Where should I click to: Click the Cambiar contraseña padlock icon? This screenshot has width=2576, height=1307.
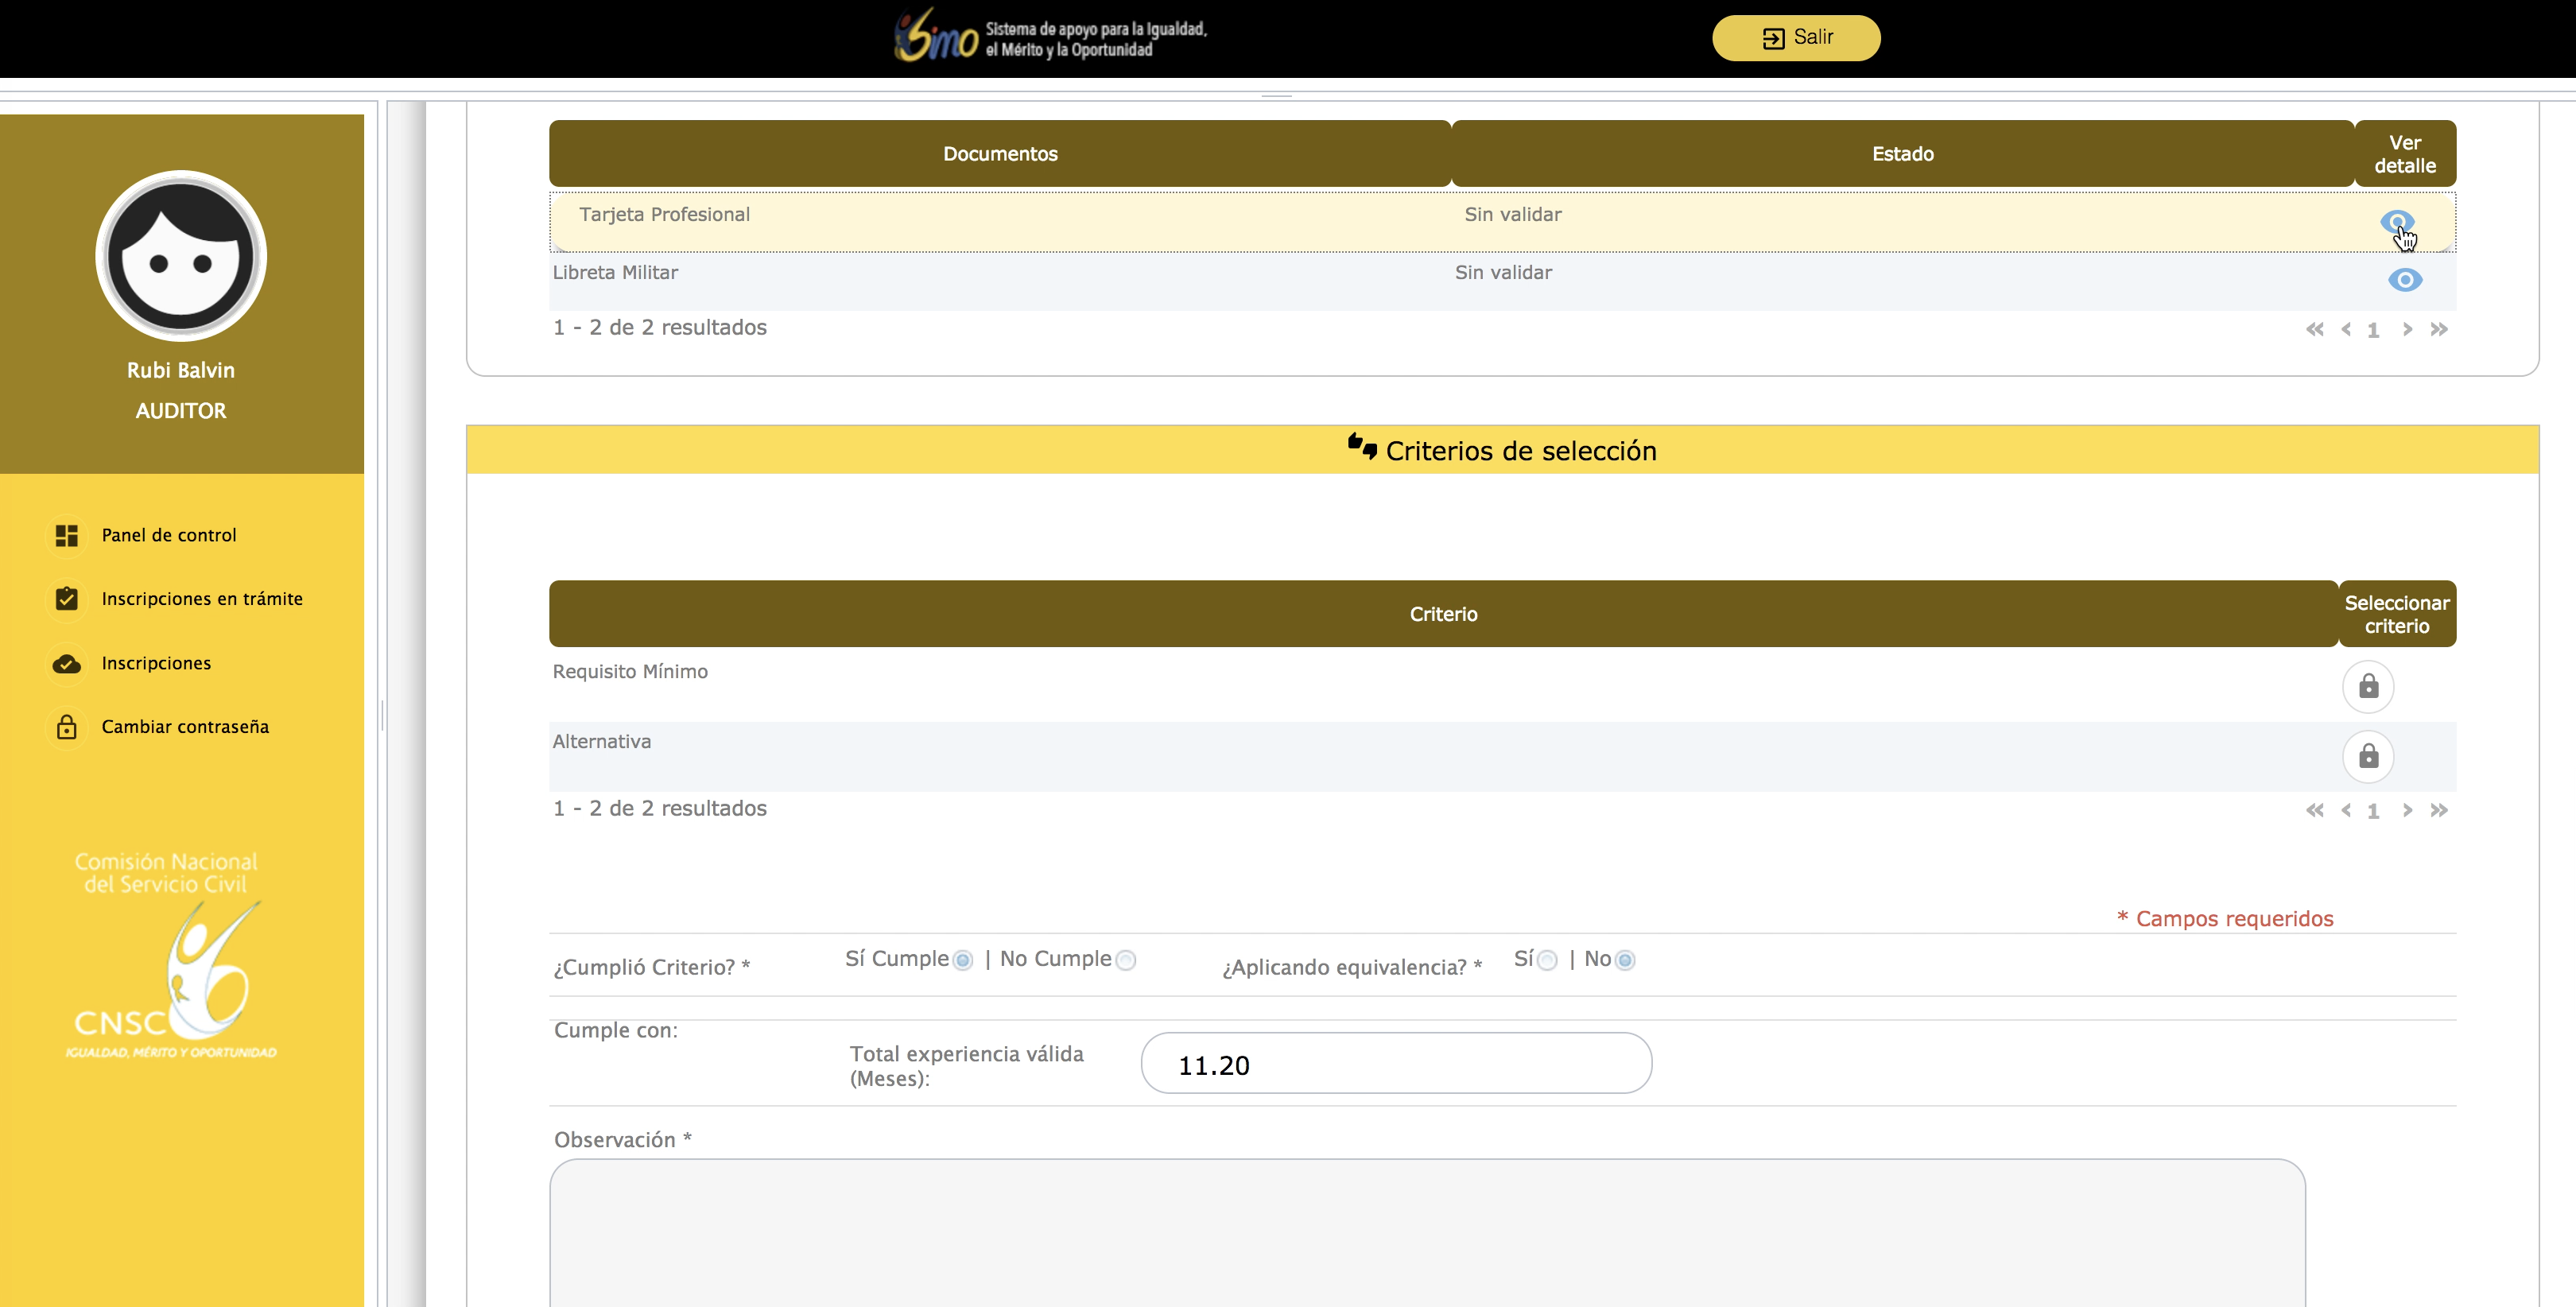[x=67, y=727]
